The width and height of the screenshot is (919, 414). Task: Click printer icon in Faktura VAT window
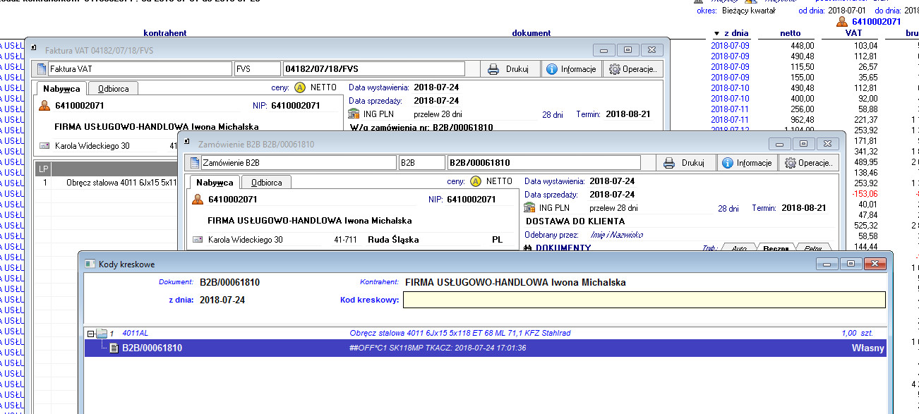tap(493, 69)
